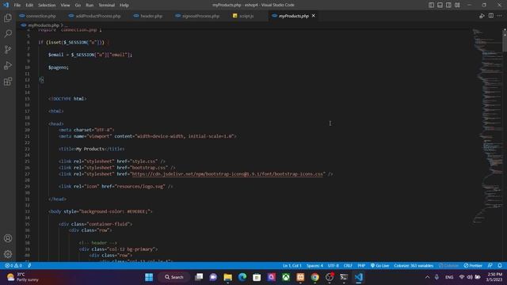Open the Edit menu

click(x=29, y=6)
